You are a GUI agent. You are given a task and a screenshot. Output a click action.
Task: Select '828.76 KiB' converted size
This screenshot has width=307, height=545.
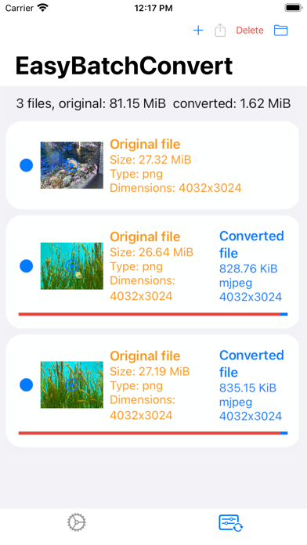point(248,269)
